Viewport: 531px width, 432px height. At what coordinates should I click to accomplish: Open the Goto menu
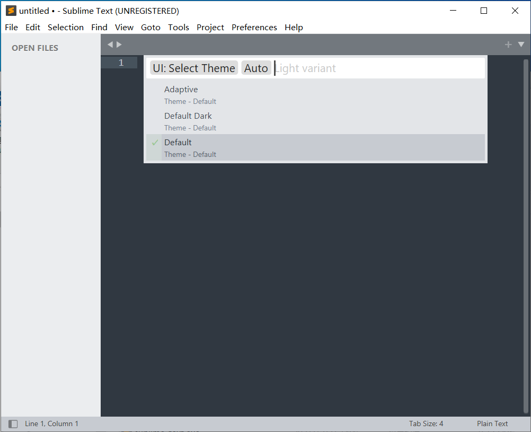coord(151,27)
